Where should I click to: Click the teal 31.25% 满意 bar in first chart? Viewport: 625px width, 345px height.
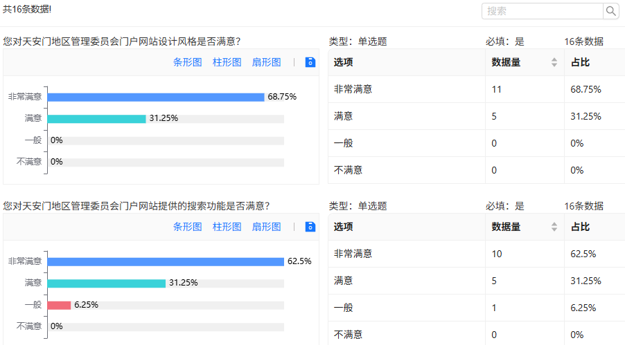[96, 118]
